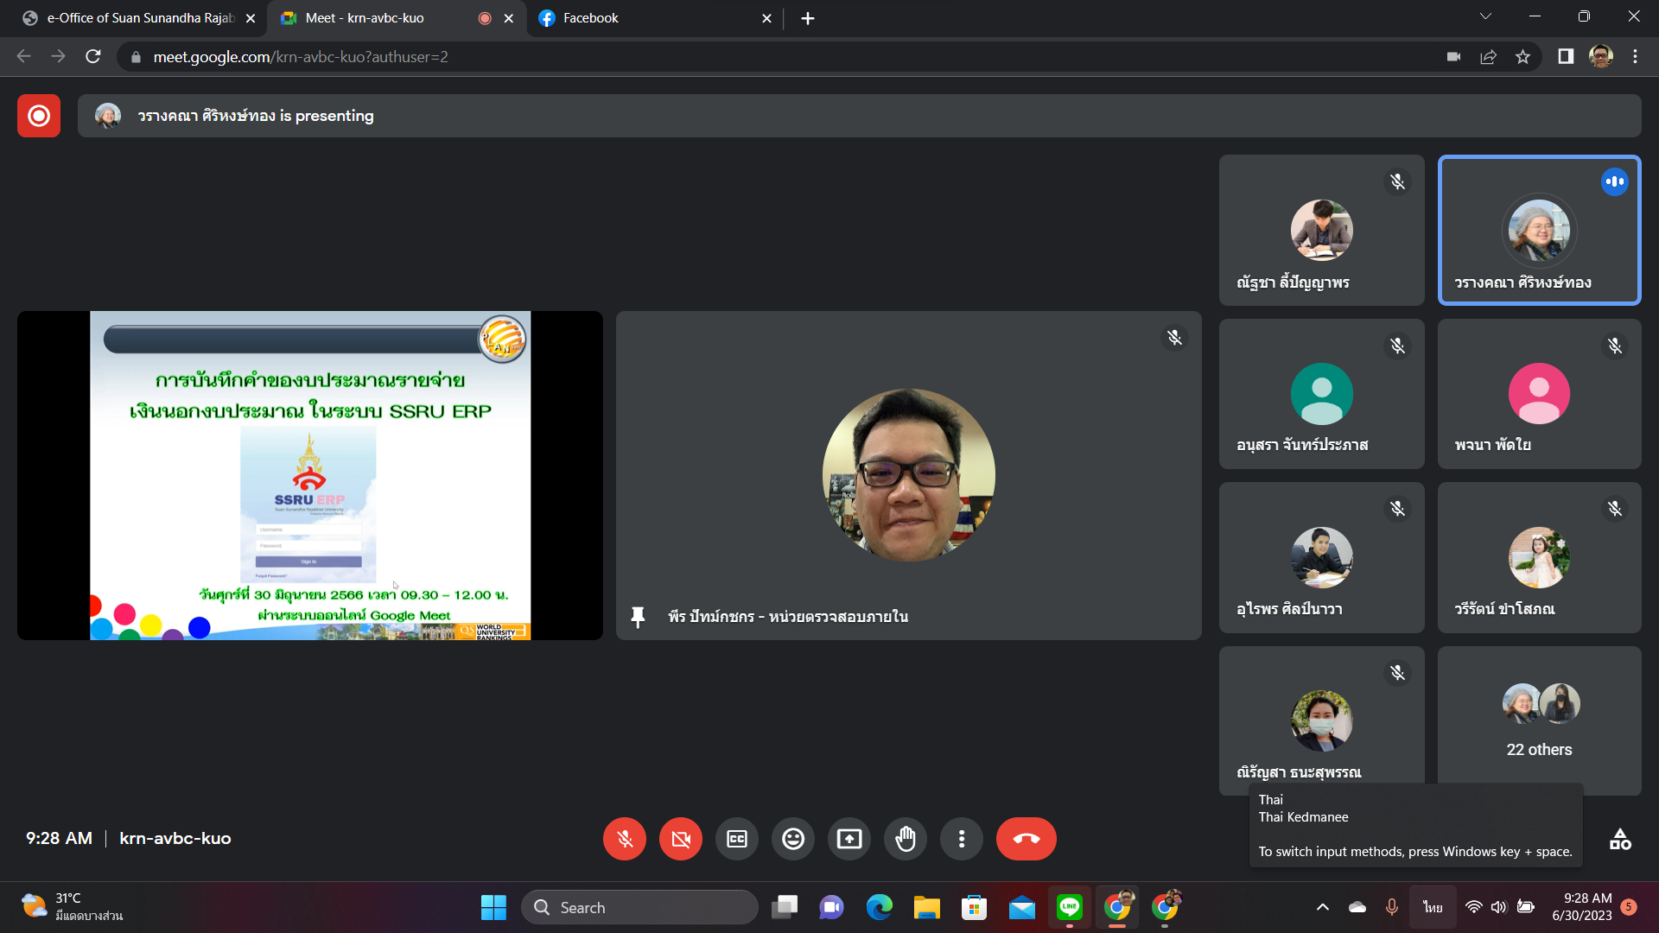1659x933 pixels.
Task: Toggle microphone mute in call controls
Action: coord(625,839)
